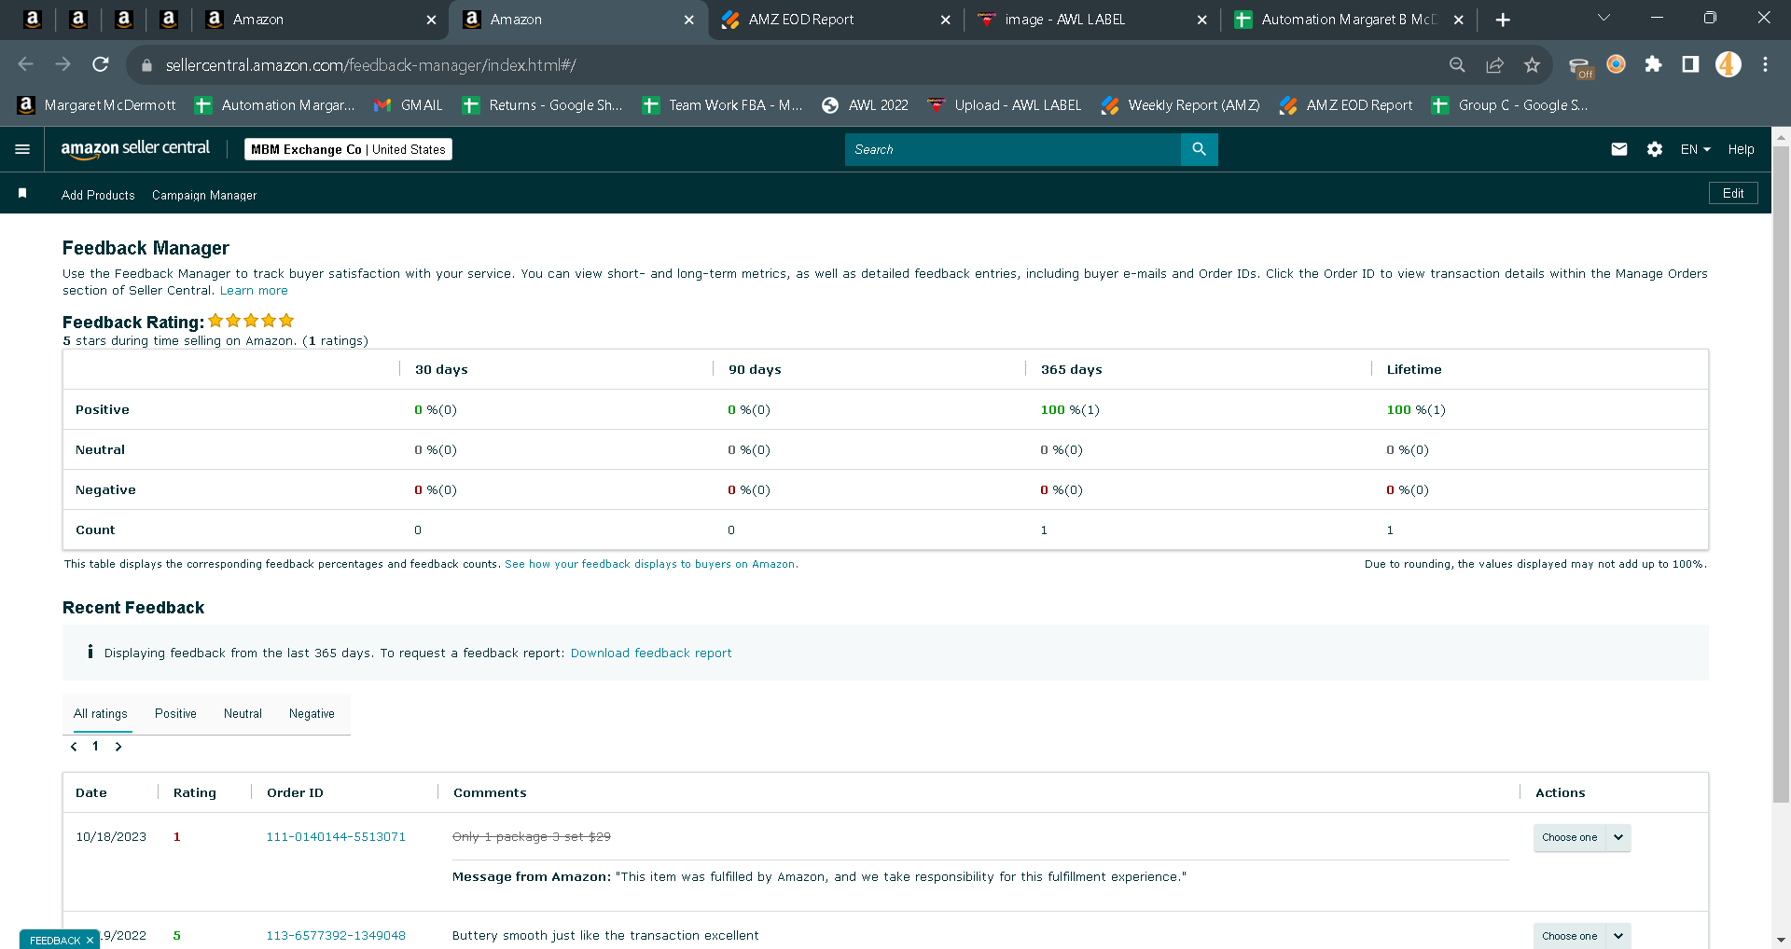1791x949 pixels.
Task: Select the Positive feedback tab
Action: [175, 714]
